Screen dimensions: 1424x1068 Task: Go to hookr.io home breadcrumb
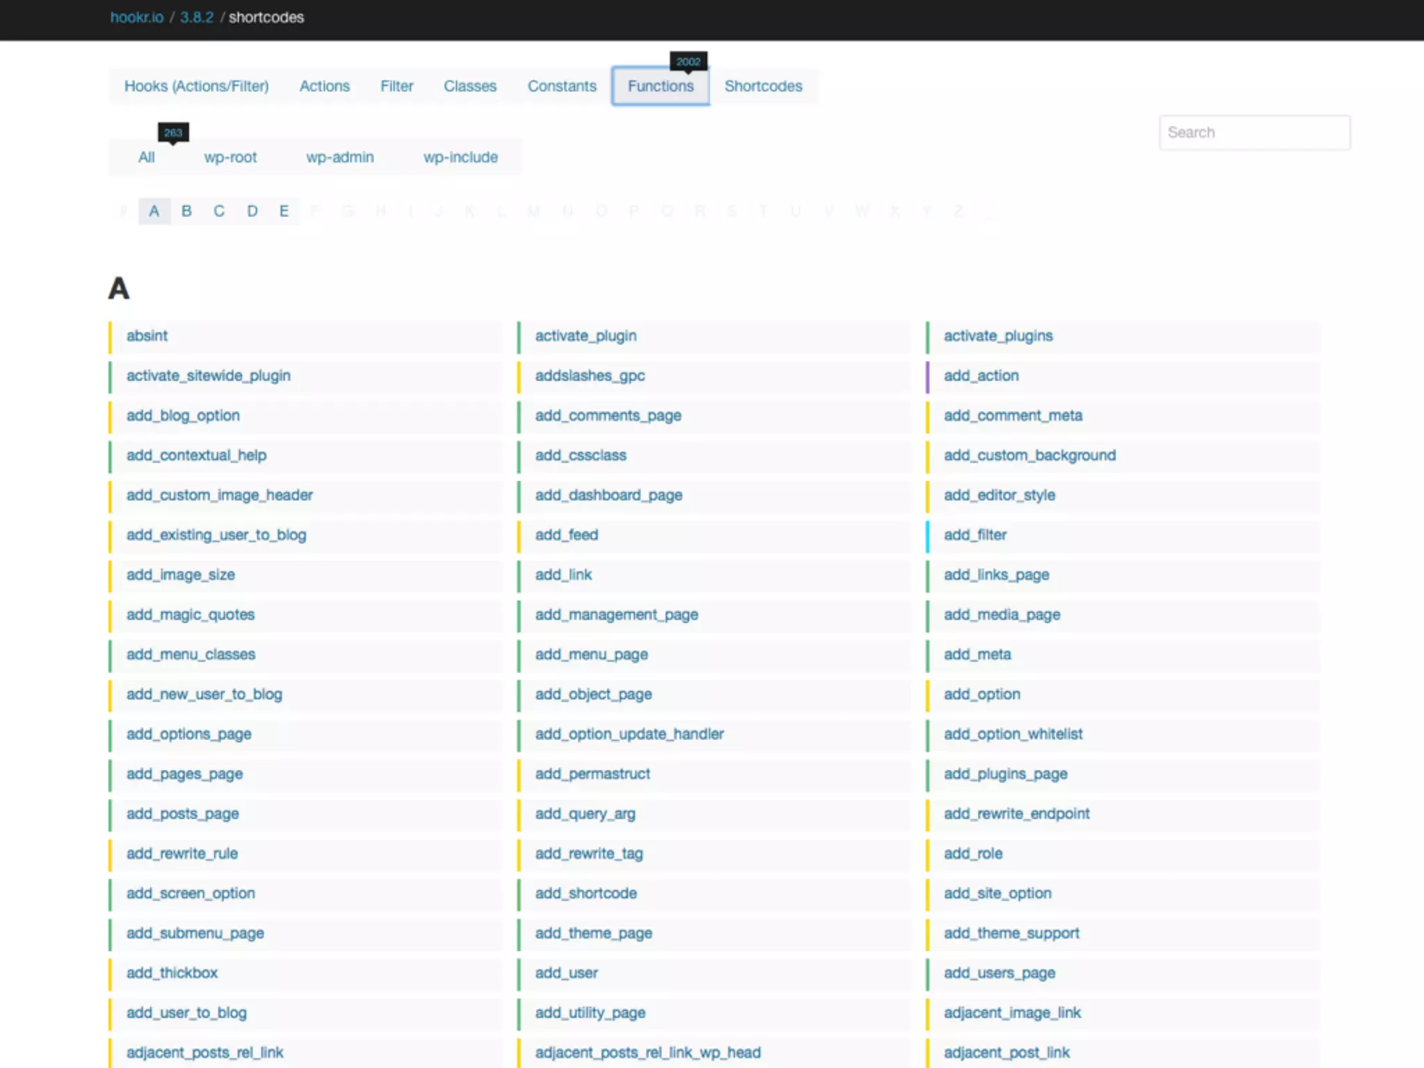pyautogui.click(x=137, y=17)
